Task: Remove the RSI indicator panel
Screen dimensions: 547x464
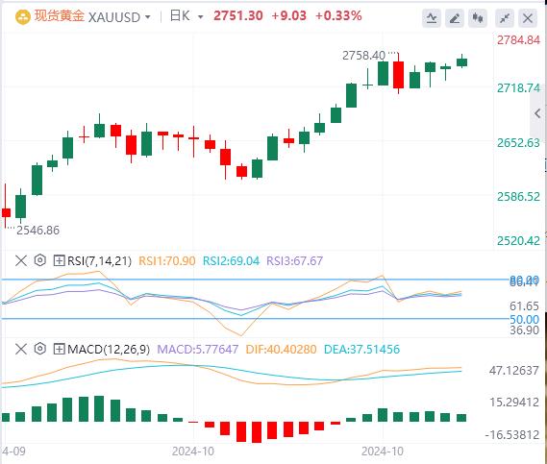Action: click(21, 260)
